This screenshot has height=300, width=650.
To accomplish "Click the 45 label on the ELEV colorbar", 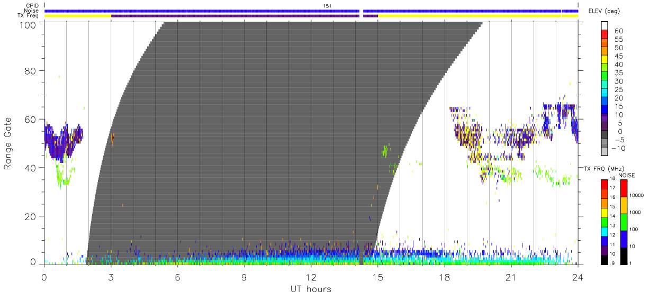I will click(619, 56).
